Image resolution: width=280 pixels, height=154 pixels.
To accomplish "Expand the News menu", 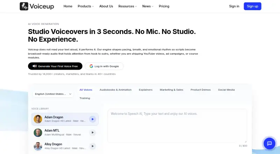I will tap(148, 6).
